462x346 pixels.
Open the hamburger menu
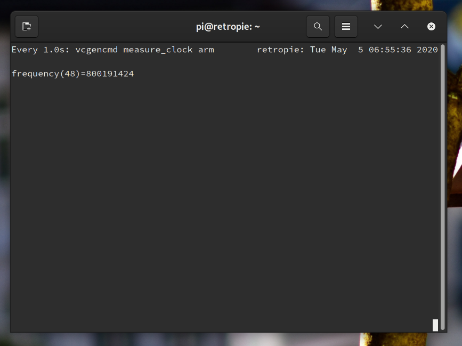[x=346, y=27]
